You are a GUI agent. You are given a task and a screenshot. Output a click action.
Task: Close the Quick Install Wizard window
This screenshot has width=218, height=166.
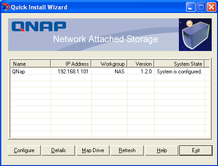211,7
